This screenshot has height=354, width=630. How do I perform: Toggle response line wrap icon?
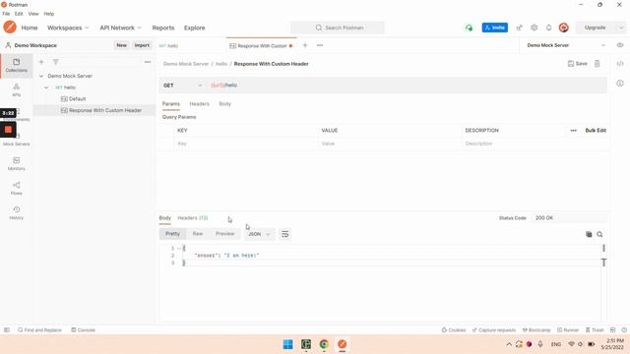click(x=284, y=234)
